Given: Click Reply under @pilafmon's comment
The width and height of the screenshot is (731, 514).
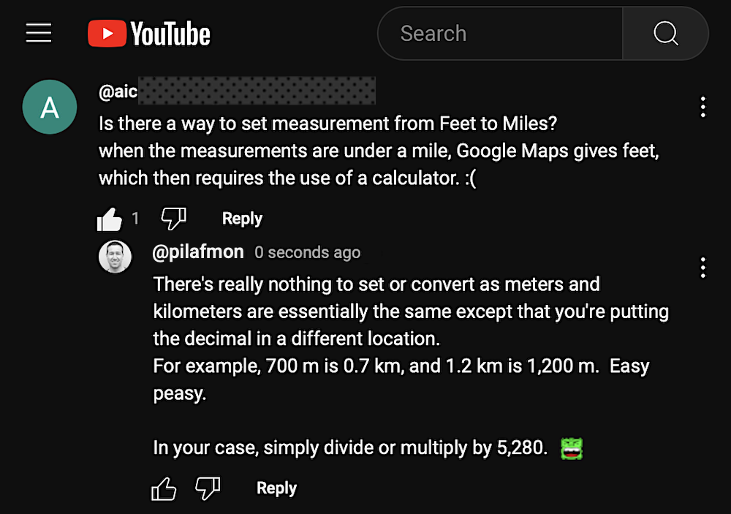Looking at the screenshot, I should (276, 488).
